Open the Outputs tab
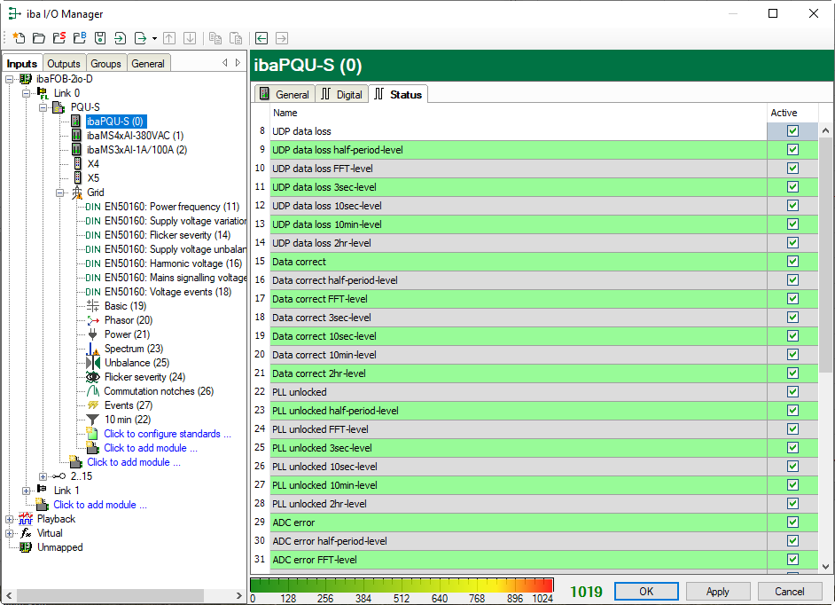Image resolution: width=835 pixels, height=605 pixels. (64, 64)
